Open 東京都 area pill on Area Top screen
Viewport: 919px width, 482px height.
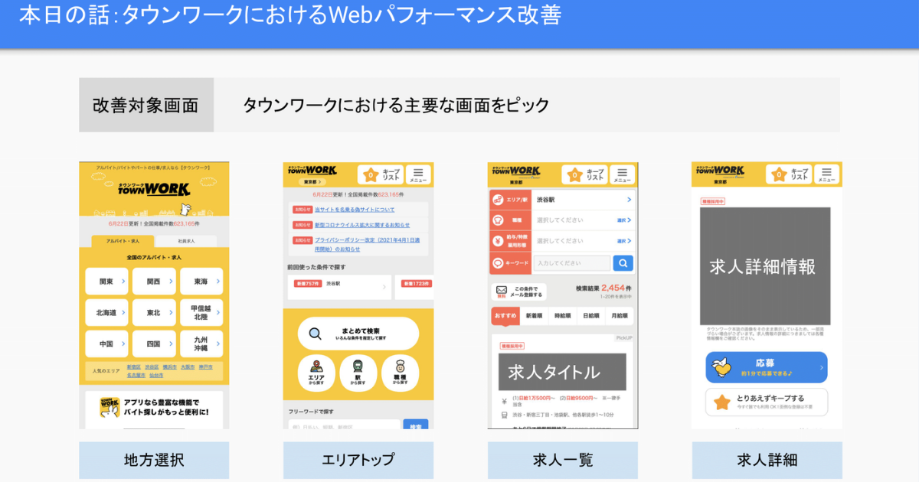(x=311, y=183)
